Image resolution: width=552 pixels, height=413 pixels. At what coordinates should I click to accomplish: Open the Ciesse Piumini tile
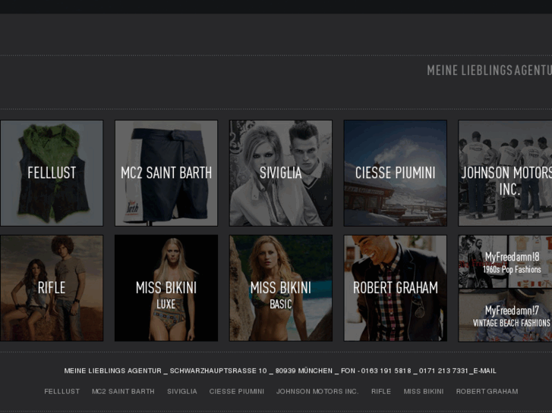(396, 173)
